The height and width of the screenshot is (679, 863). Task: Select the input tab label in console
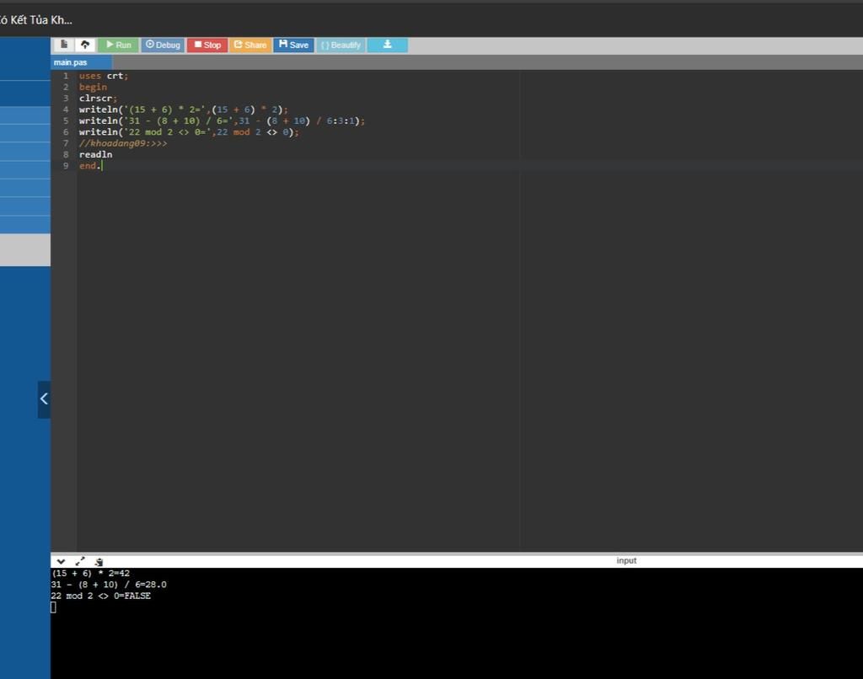626,561
